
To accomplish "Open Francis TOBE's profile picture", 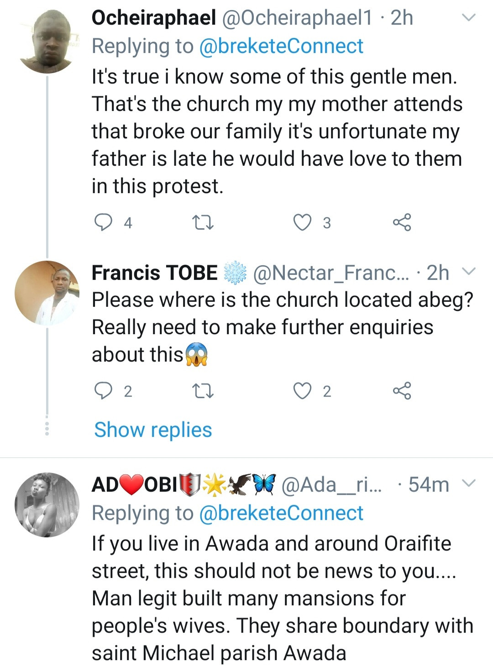I will click(x=47, y=293).
